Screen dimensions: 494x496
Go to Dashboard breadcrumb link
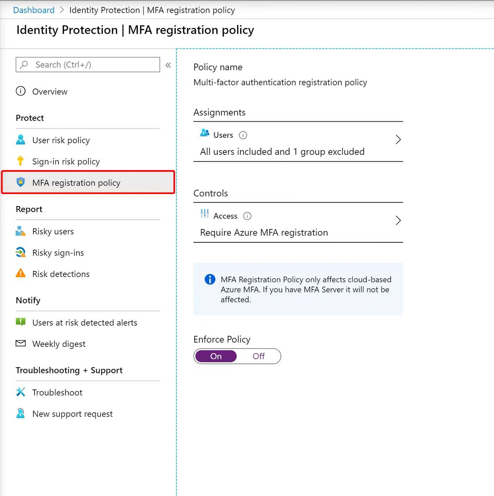[34, 10]
